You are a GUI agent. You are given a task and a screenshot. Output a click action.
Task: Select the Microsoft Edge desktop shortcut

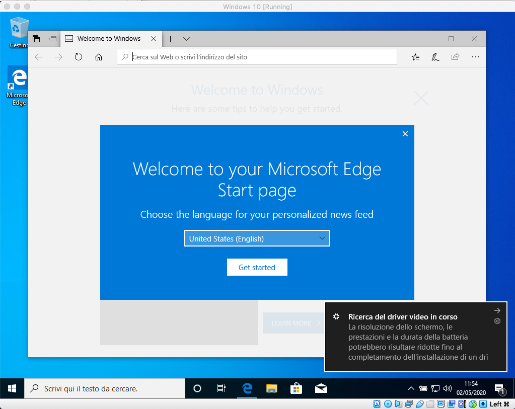point(18,86)
